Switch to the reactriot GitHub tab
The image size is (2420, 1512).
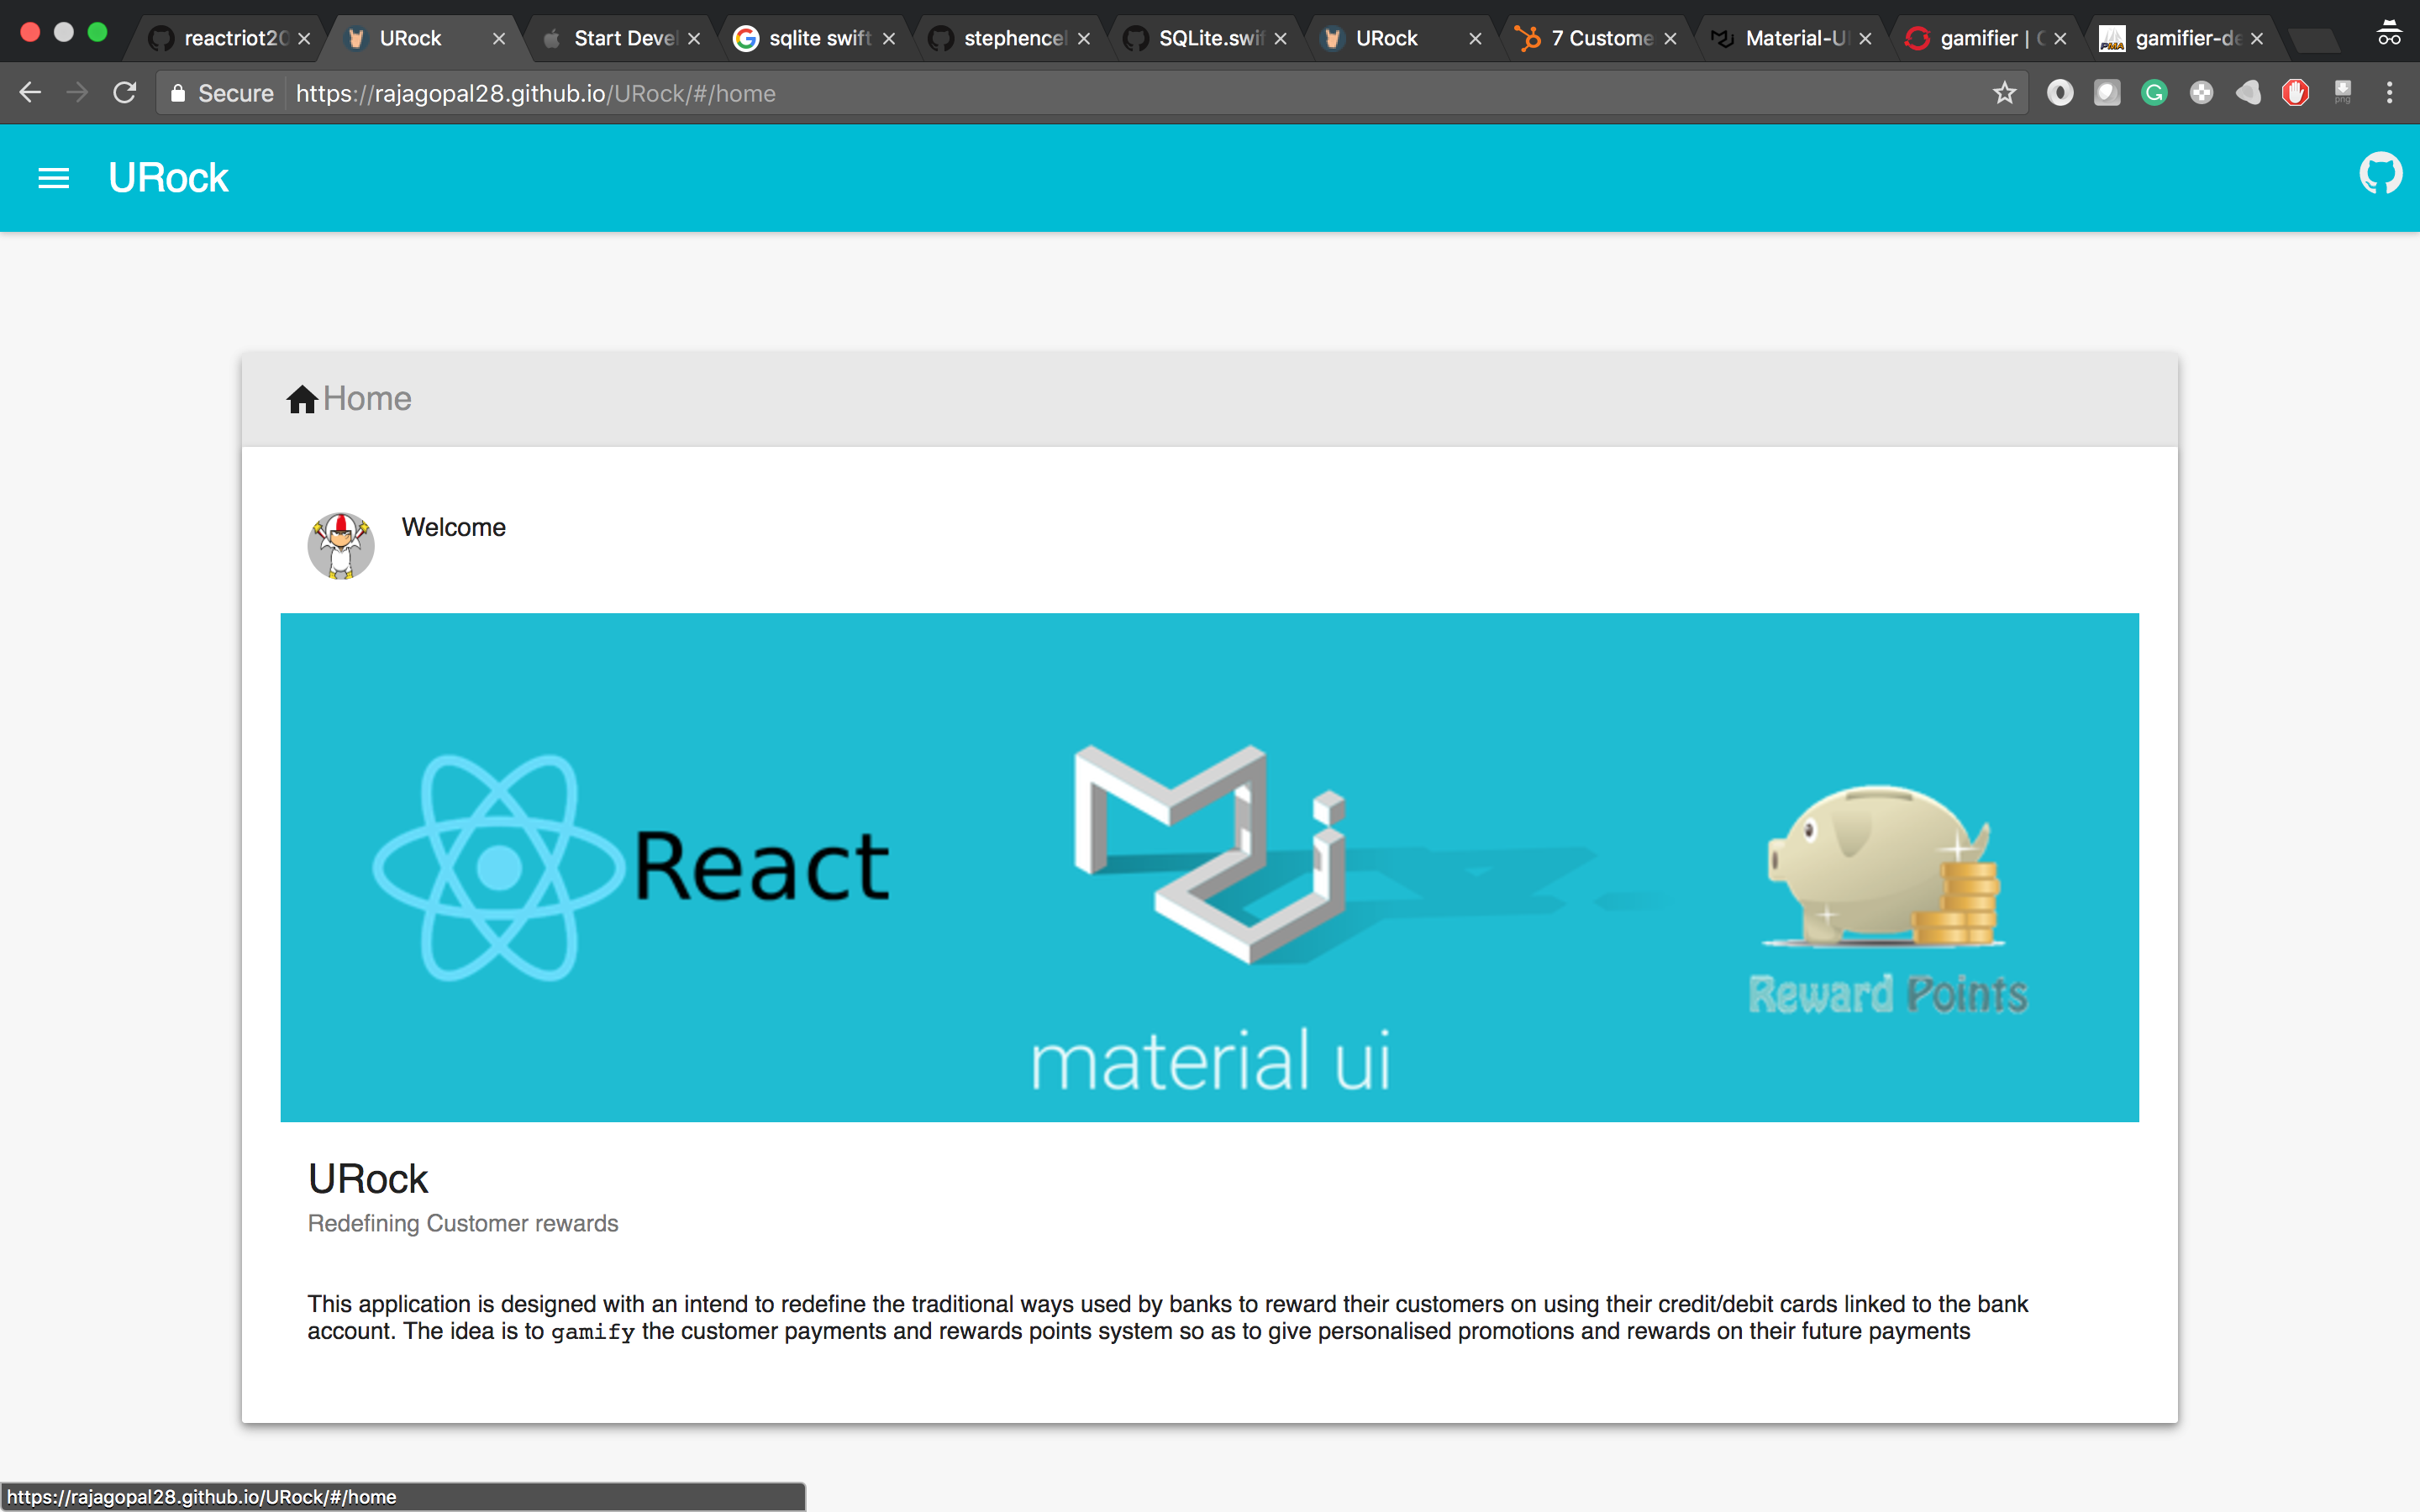point(225,38)
